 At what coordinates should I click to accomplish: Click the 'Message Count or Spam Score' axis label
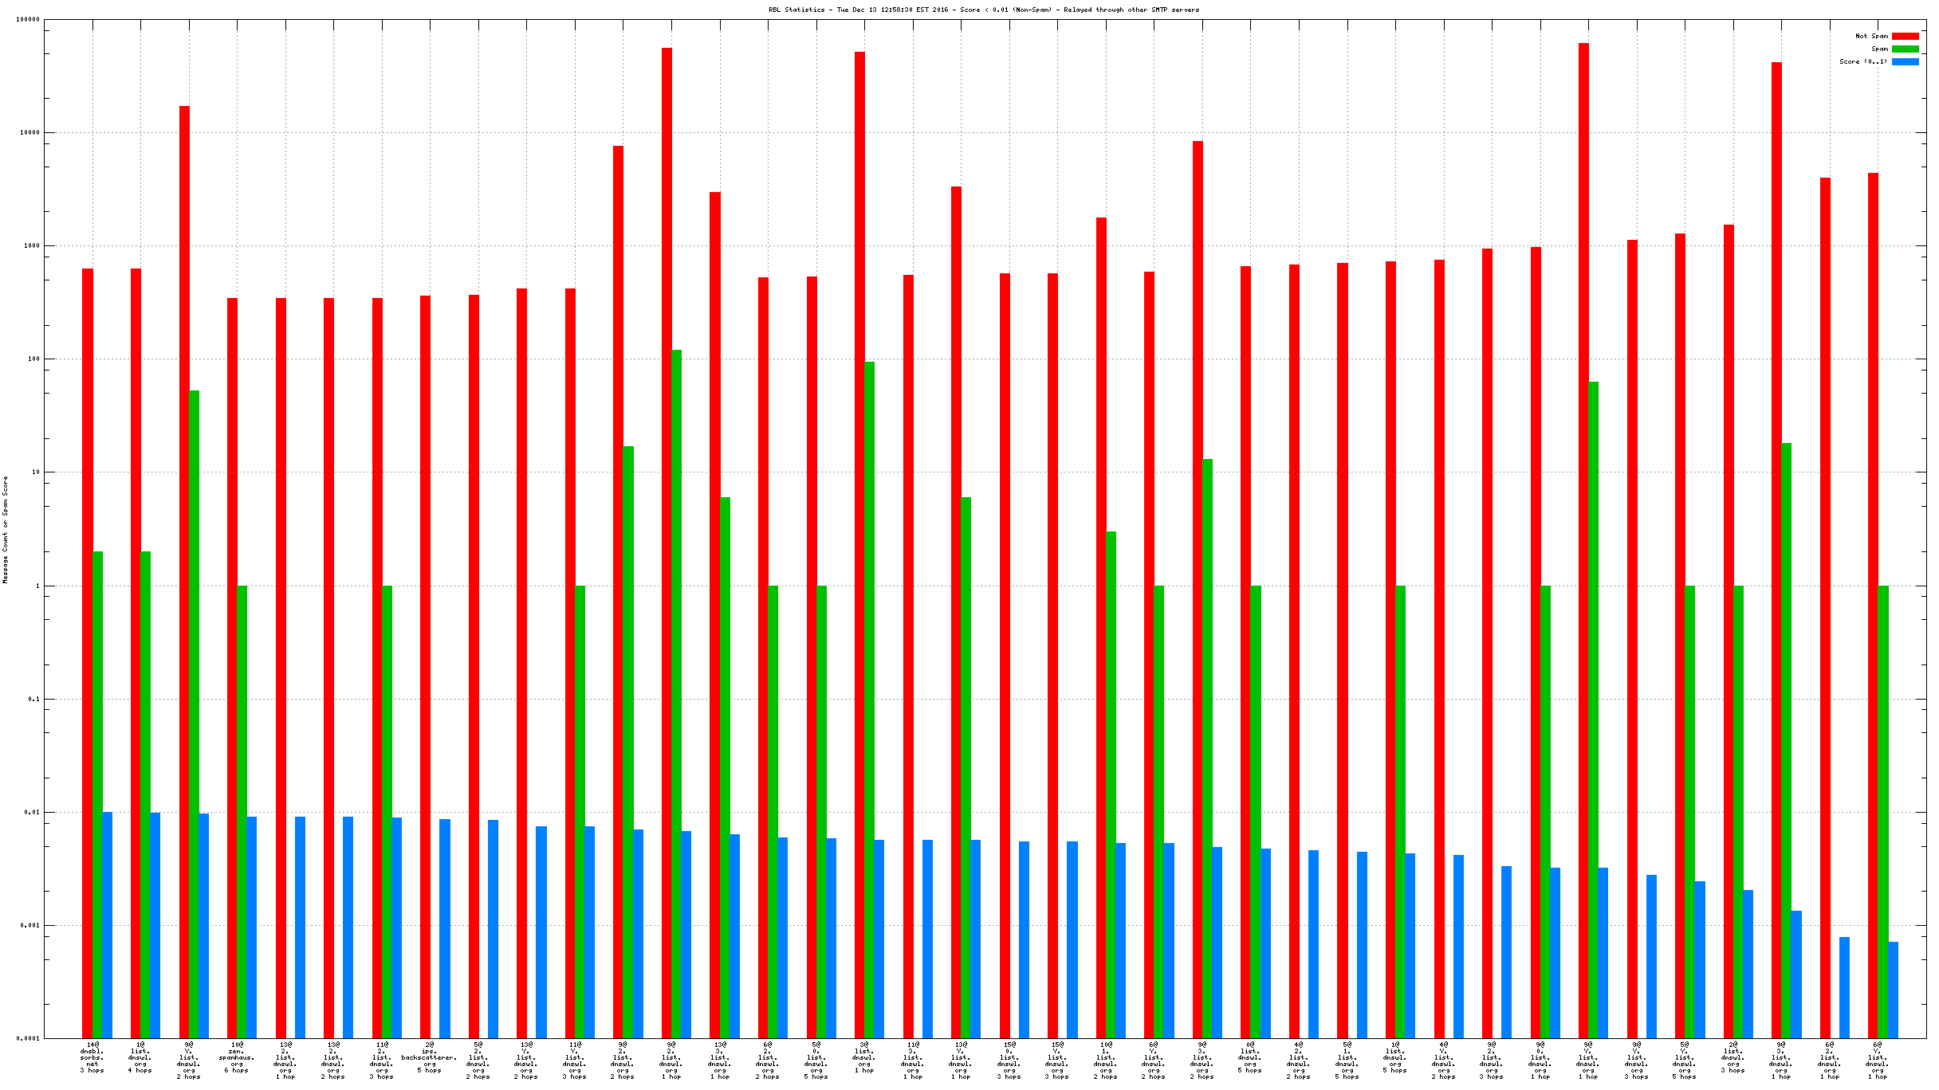(6, 530)
